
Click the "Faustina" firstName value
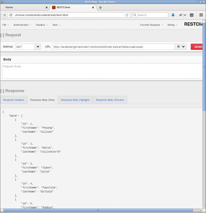point(49,187)
